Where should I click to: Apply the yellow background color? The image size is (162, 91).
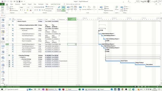(27, 10)
